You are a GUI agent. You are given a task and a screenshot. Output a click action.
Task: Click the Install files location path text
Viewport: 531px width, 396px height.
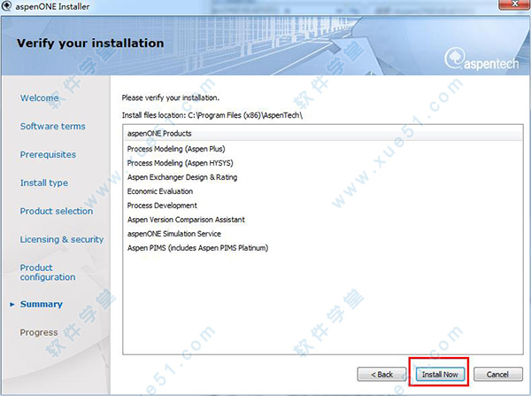(212, 115)
